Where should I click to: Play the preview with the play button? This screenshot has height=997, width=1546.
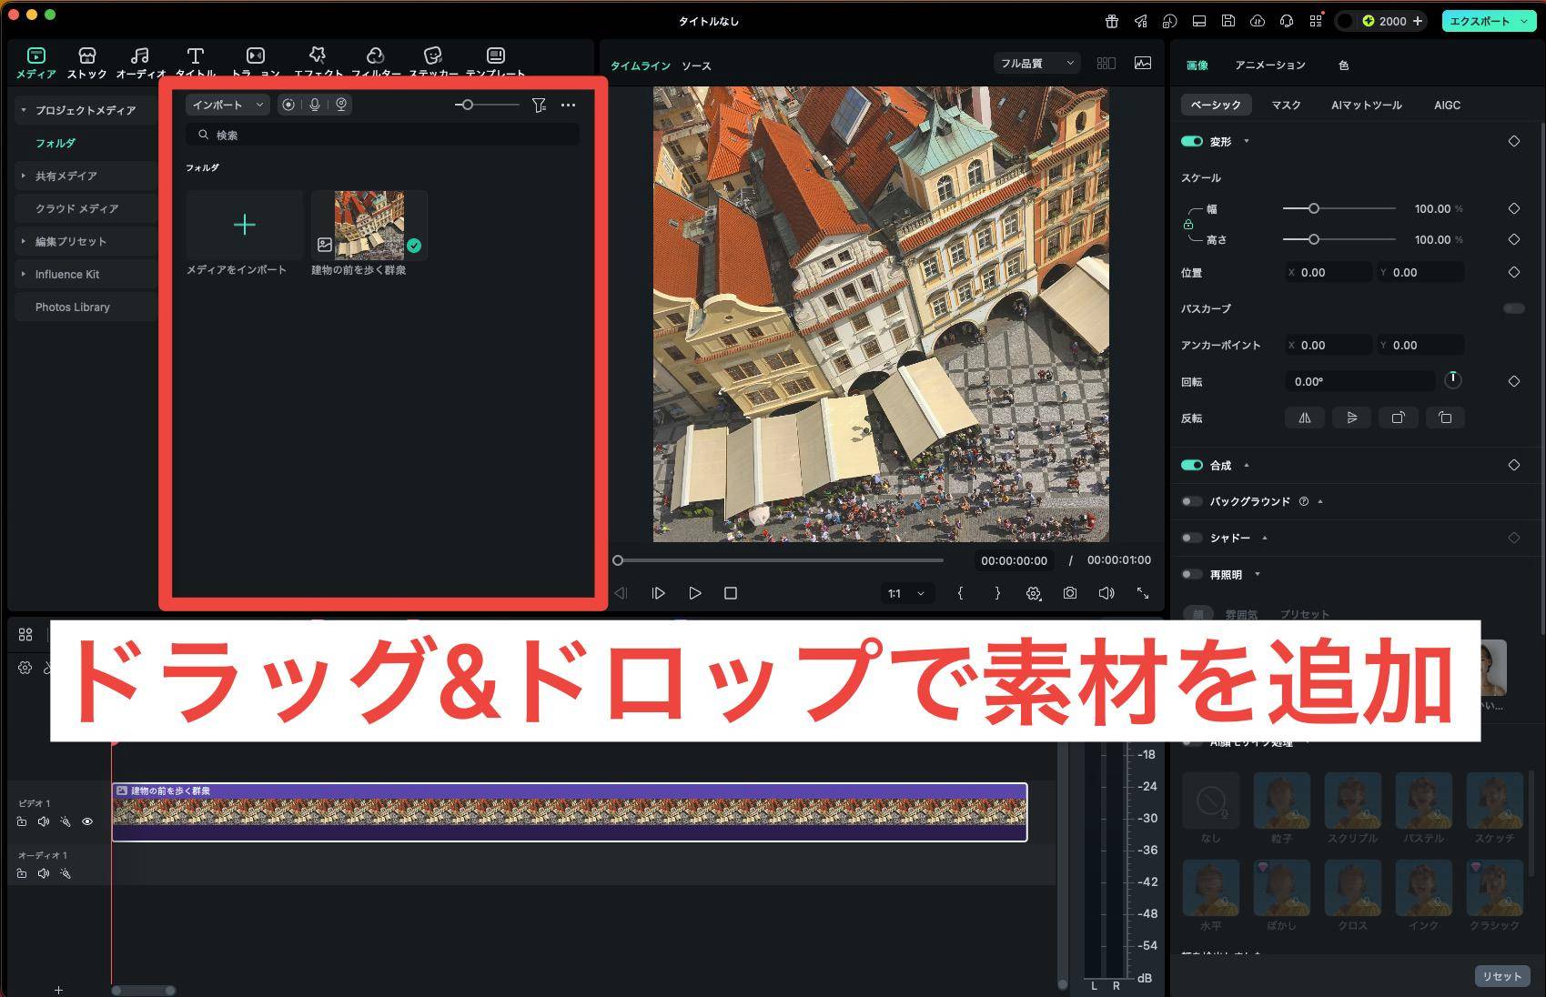coord(695,593)
